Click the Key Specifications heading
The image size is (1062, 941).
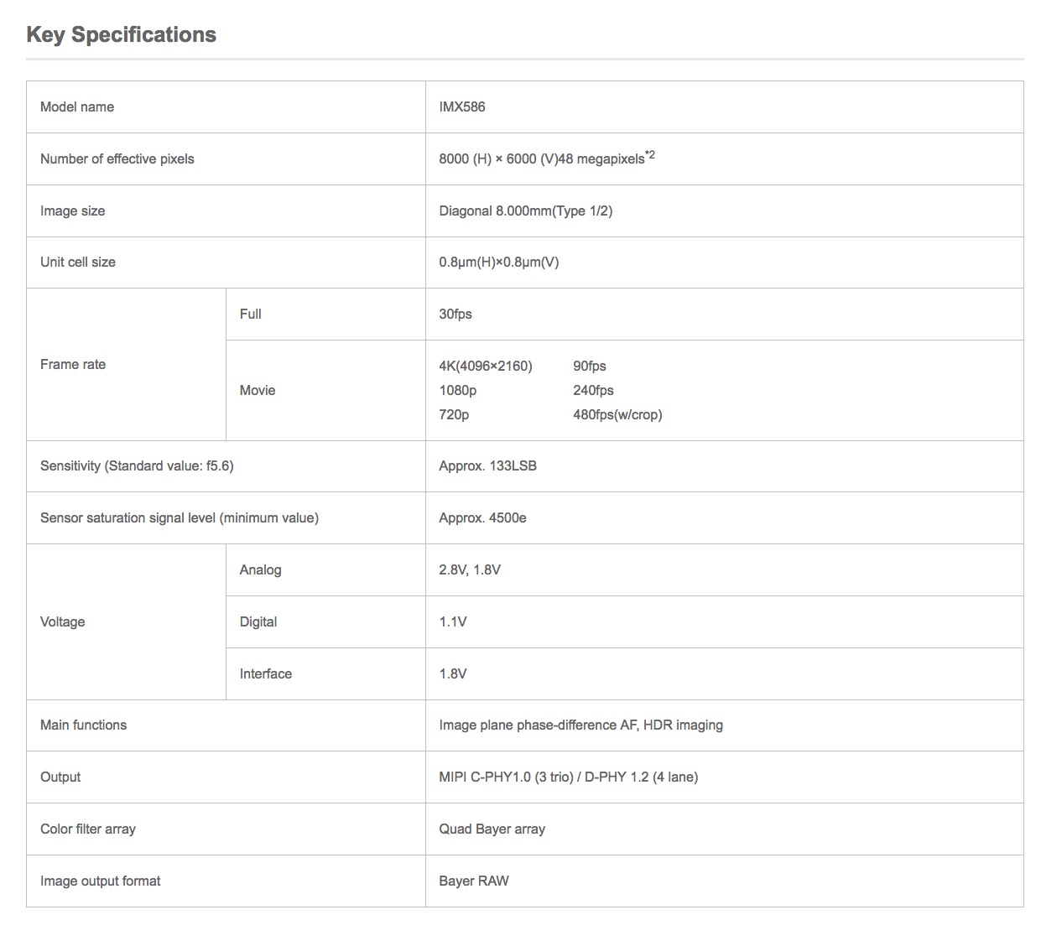tap(122, 34)
